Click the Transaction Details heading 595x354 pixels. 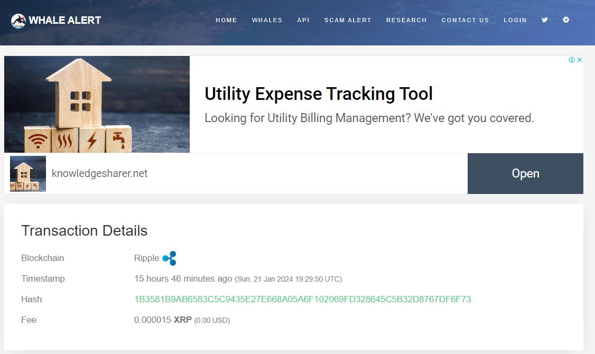click(84, 231)
